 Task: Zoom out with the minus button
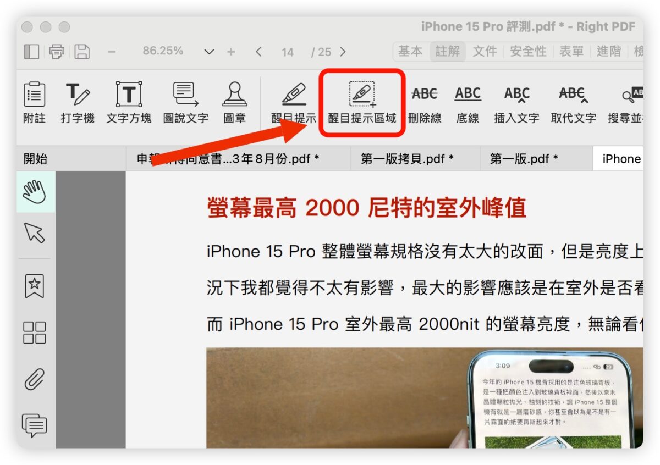(x=112, y=52)
